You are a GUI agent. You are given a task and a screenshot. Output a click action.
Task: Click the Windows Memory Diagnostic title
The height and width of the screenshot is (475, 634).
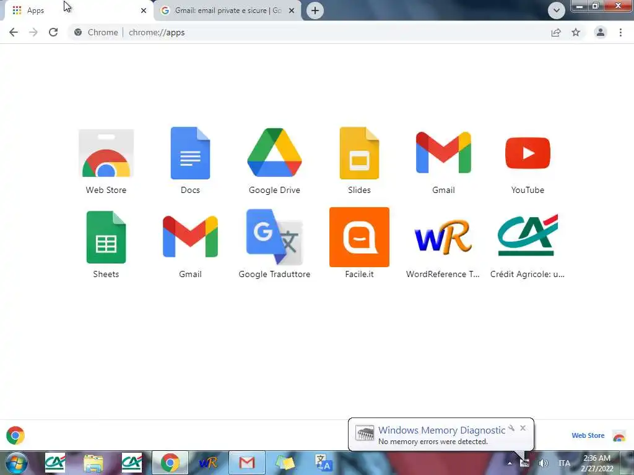coord(441,430)
